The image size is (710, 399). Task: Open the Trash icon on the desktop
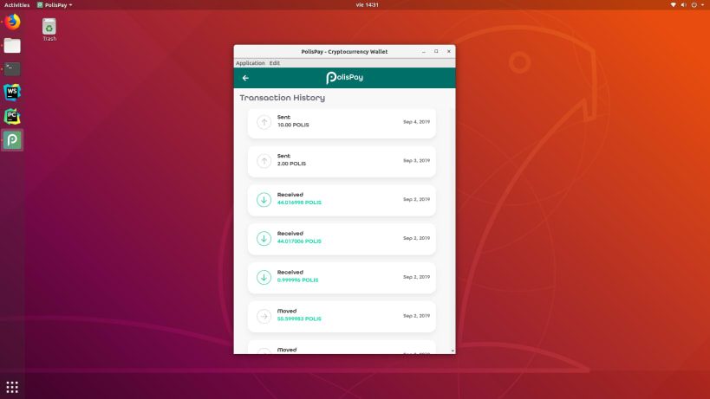[49, 29]
